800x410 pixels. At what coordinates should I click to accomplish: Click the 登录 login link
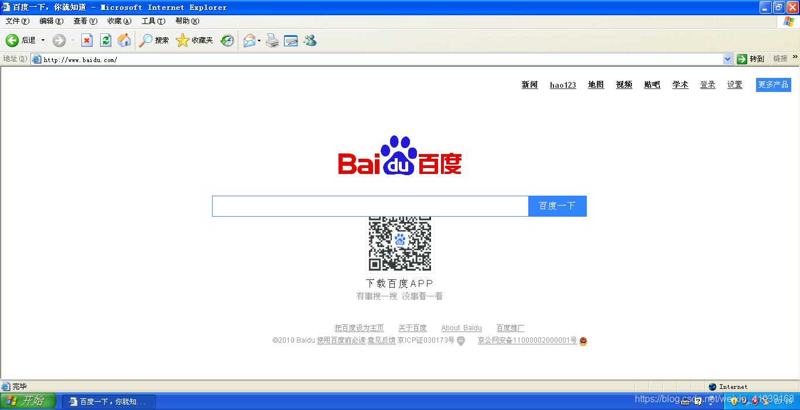[707, 85]
